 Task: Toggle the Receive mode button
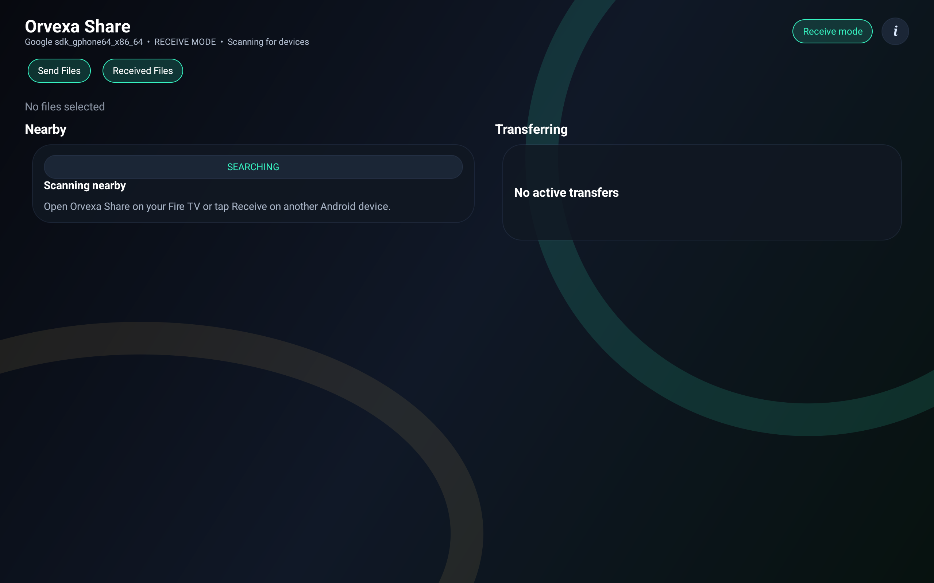pos(833,31)
